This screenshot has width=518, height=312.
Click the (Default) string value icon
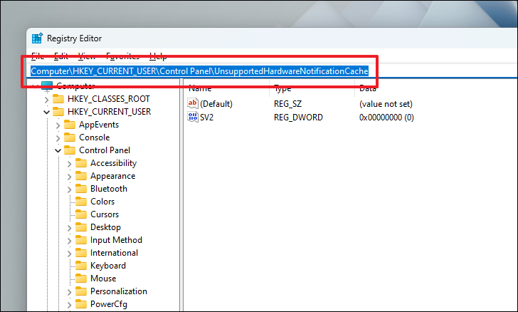[193, 103]
